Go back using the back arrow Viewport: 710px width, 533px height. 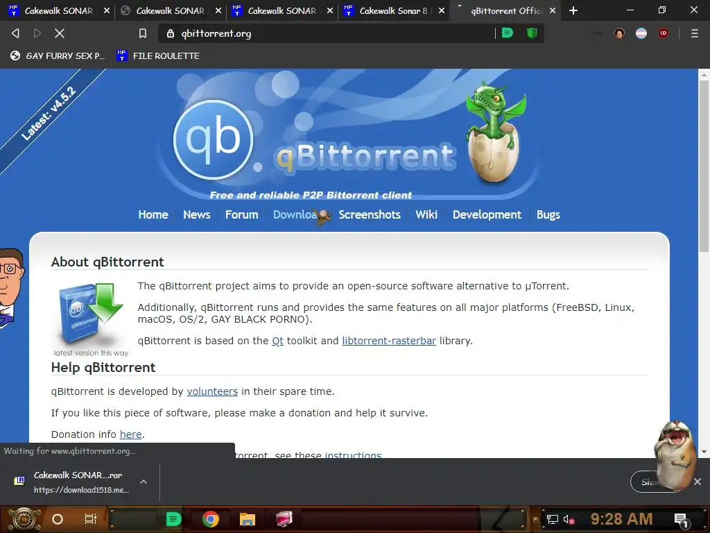(15, 33)
